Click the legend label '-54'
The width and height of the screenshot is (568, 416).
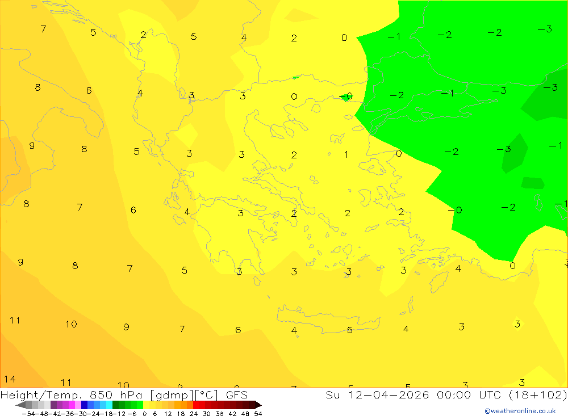pyautogui.click(x=28, y=414)
